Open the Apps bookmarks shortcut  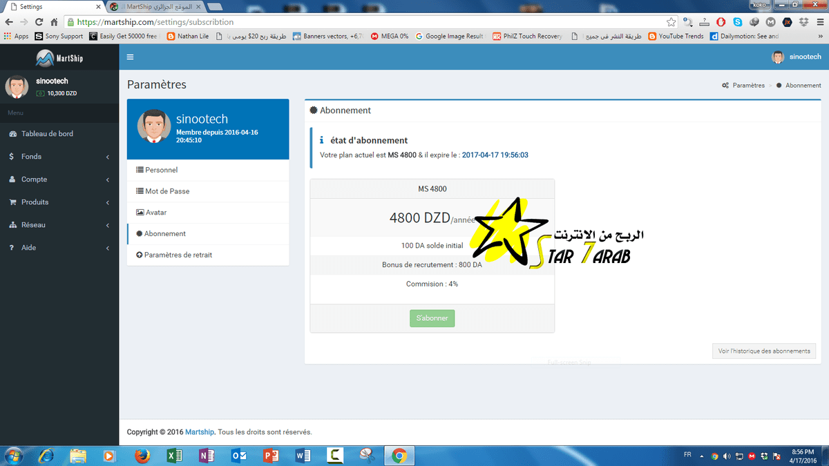[x=16, y=37]
